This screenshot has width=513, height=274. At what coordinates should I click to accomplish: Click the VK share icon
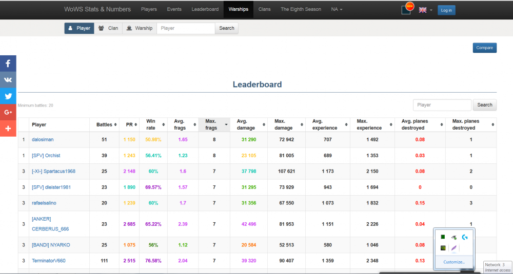pyautogui.click(x=8, y=80)
